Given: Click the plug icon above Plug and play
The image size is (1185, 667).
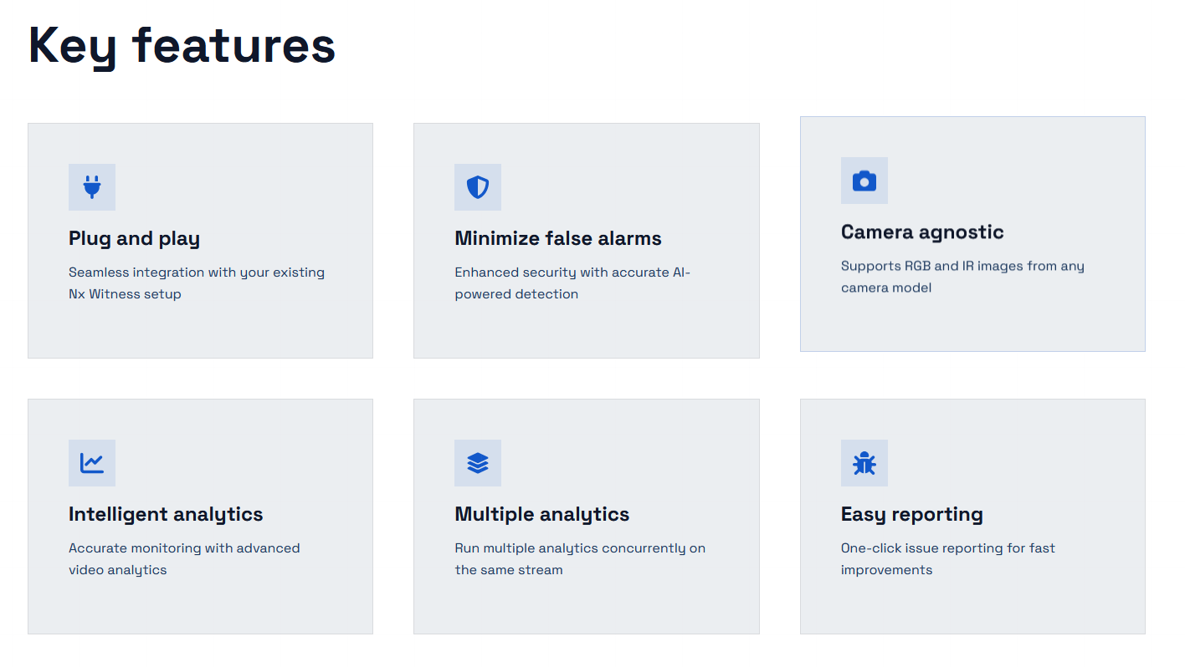Looking at the screenshot, I should tap(92, 187).
